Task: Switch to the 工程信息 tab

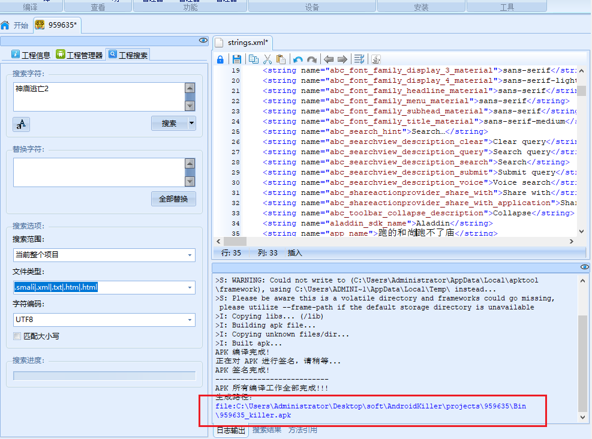Action: click(31, 55)
